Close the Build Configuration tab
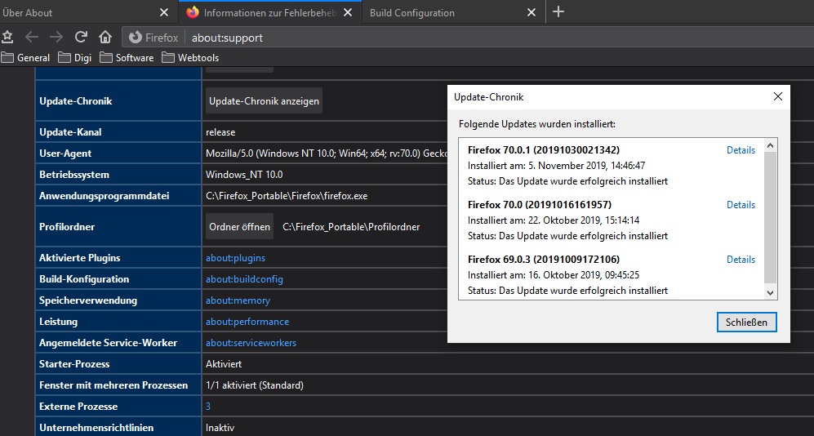Image resolution: width=814 pixels, height=436 pixels. (532, 13)
